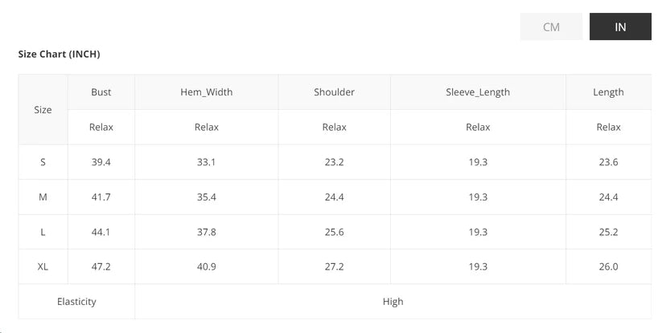Image resolution: width=662 pixels, height=333 pixels.
Task: Click the Hem_Width column header
Action: 207,92
